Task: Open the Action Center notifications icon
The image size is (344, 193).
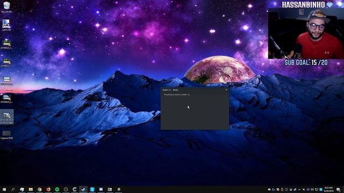Action: coord(338,189)
